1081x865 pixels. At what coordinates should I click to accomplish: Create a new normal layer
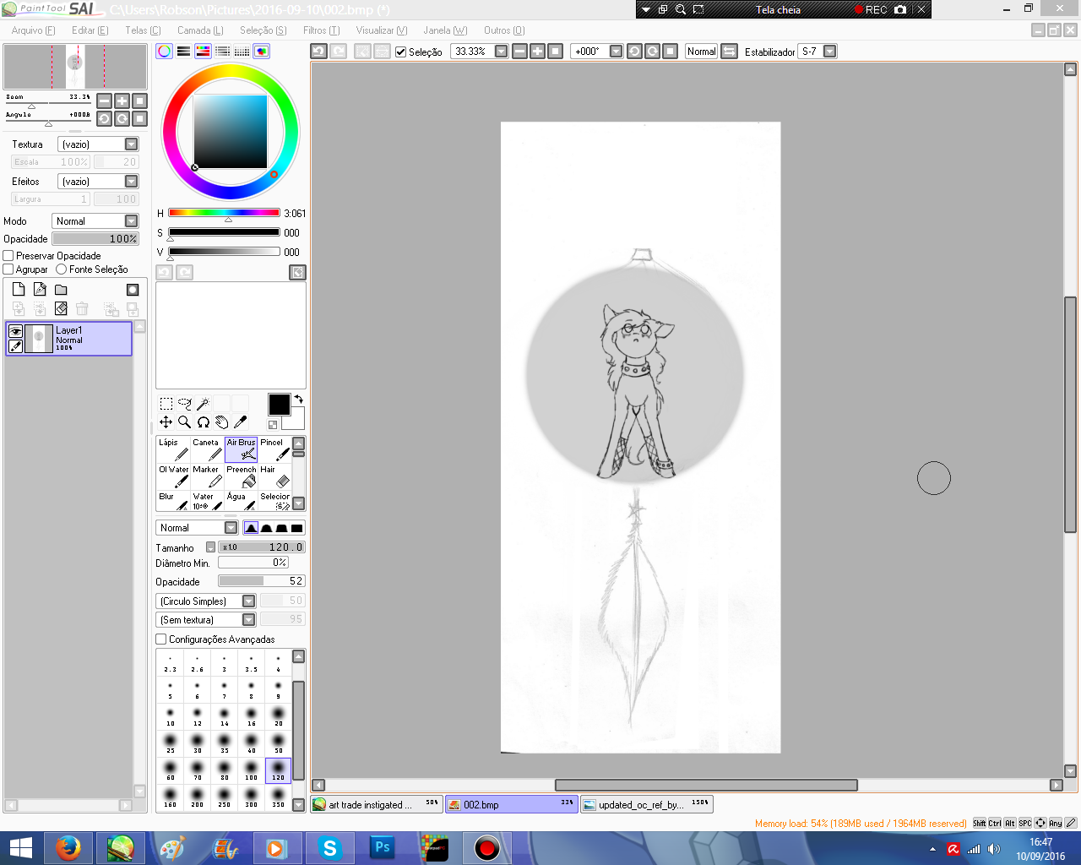[19, 289]
